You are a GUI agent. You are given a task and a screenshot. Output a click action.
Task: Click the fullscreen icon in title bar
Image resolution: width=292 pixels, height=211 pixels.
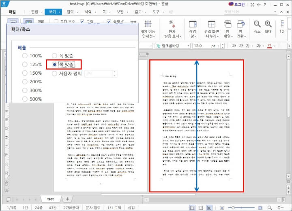[x=252, y=4]
